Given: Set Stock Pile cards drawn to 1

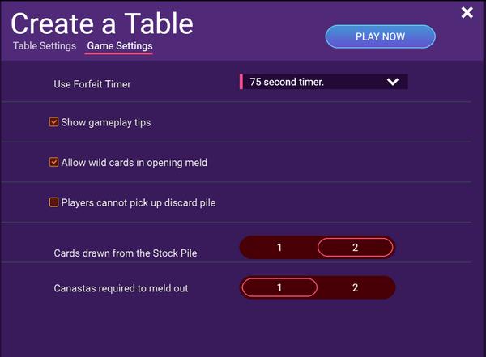Looking at the screenshot, I should point(279,248).
